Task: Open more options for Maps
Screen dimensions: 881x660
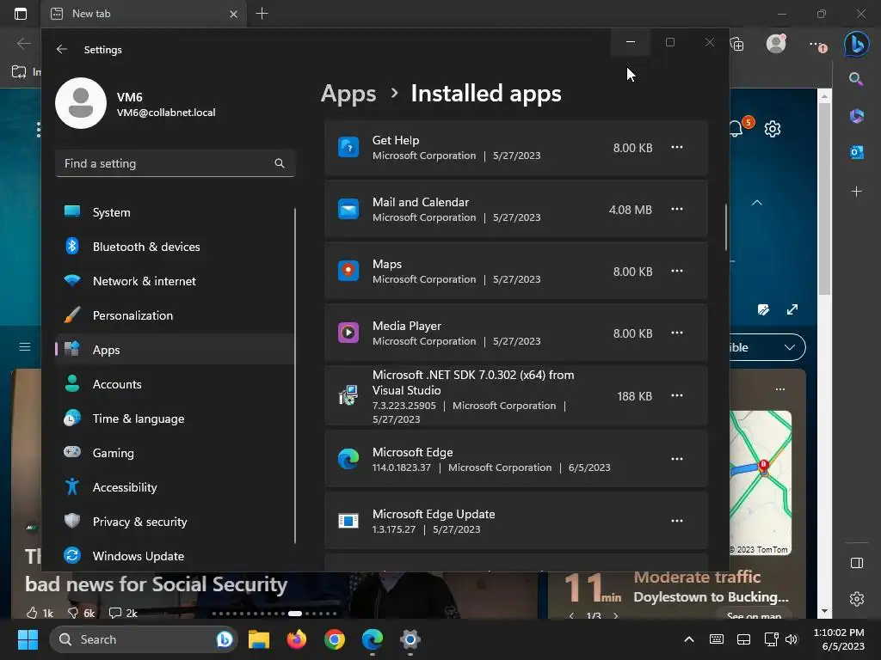Action: coord(677,271)
